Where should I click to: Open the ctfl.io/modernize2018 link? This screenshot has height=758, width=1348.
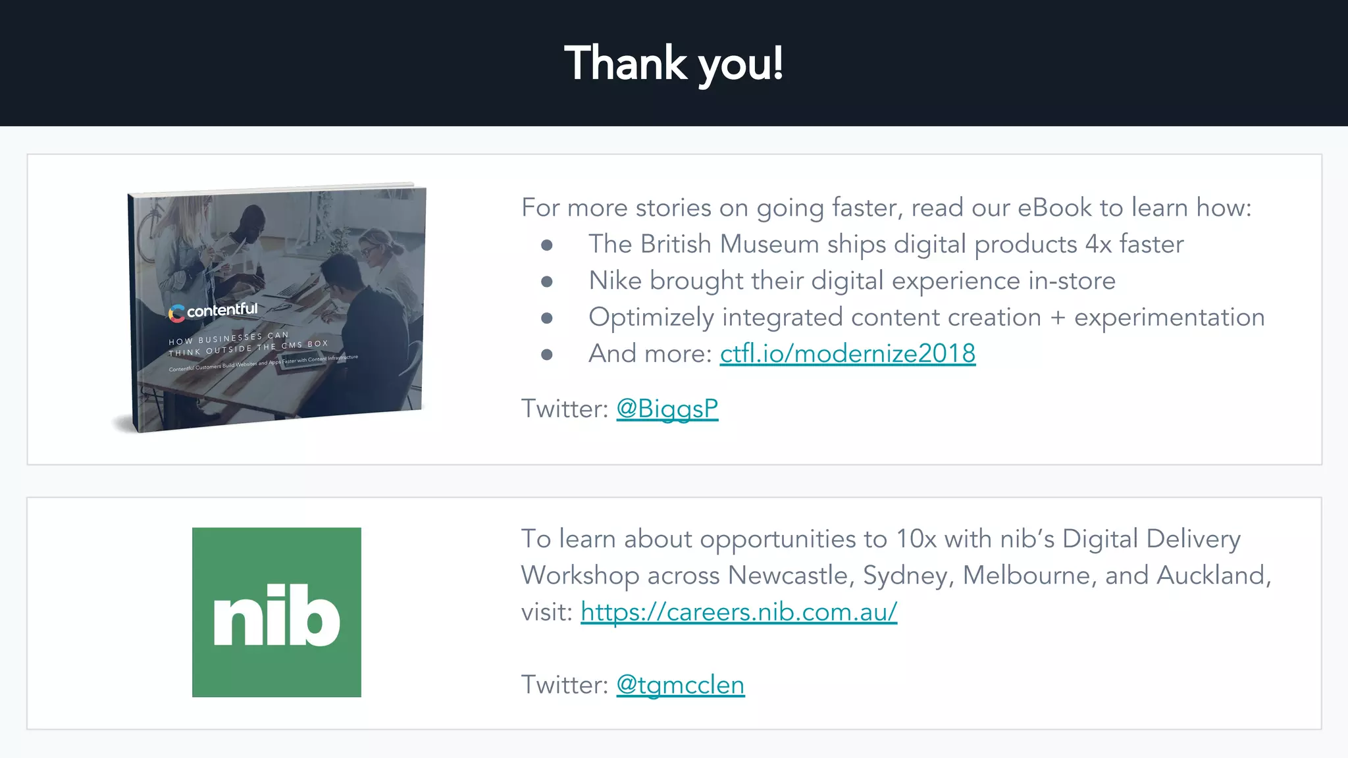click(848, 354)
